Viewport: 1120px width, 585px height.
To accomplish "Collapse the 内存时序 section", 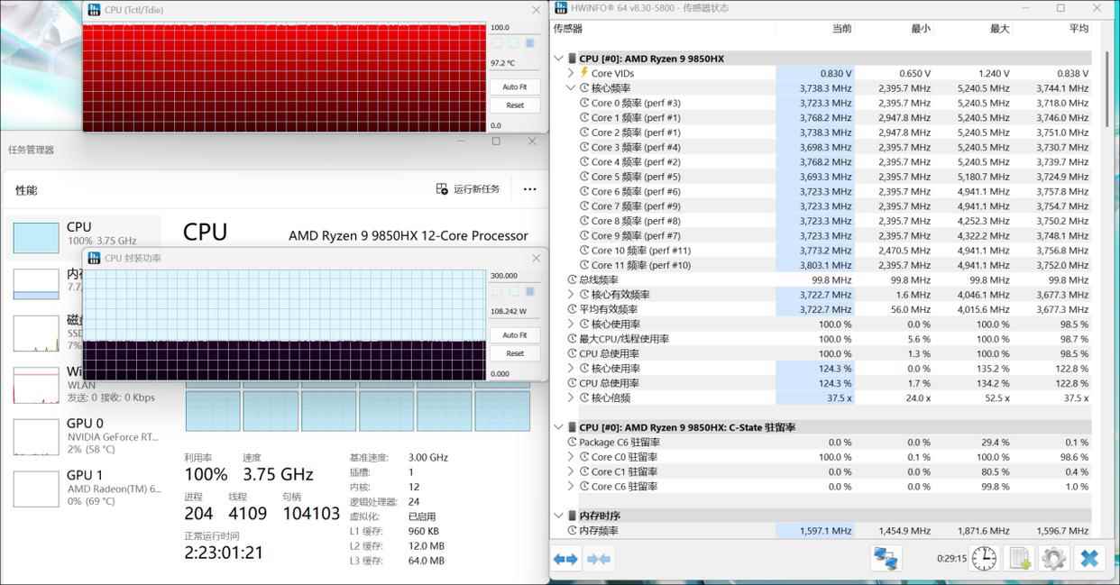I will pos(559,516).
